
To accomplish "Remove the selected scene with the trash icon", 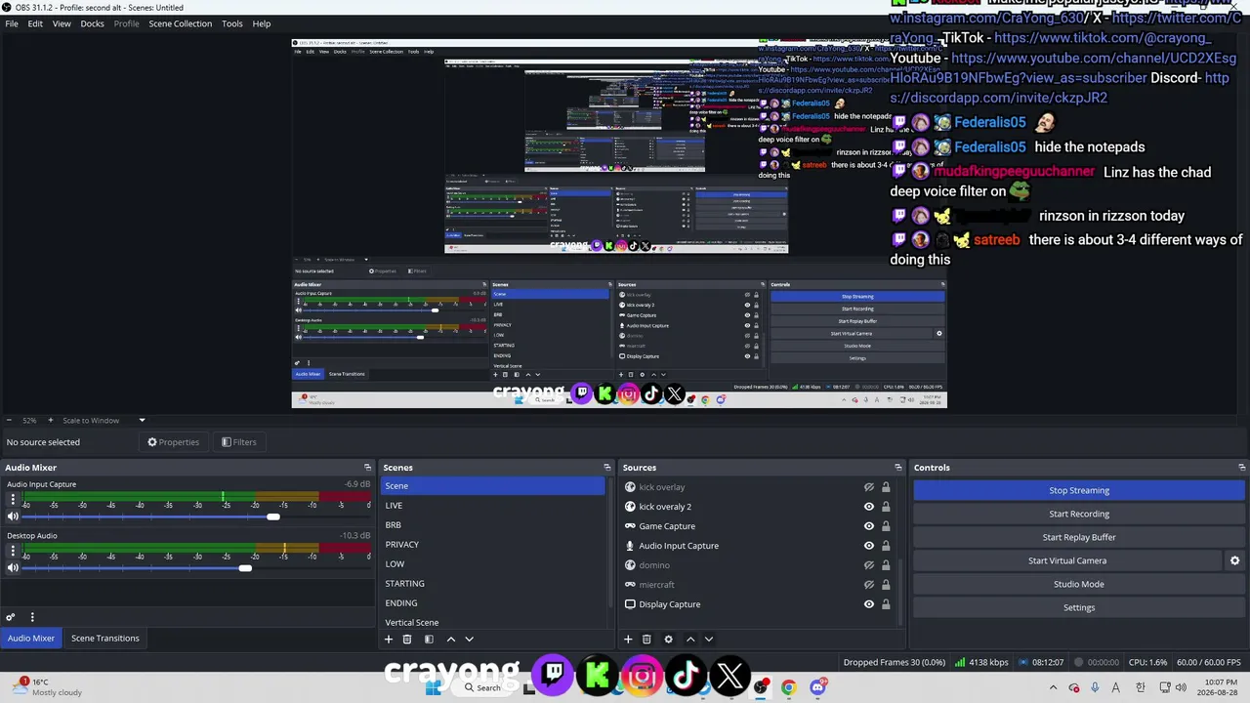I will (407, 640).
